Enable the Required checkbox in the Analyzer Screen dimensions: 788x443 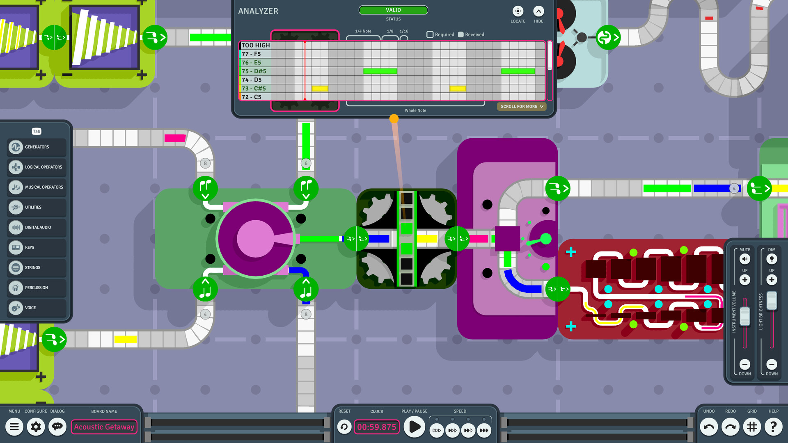pyautogui.click(x=430, y=34)
